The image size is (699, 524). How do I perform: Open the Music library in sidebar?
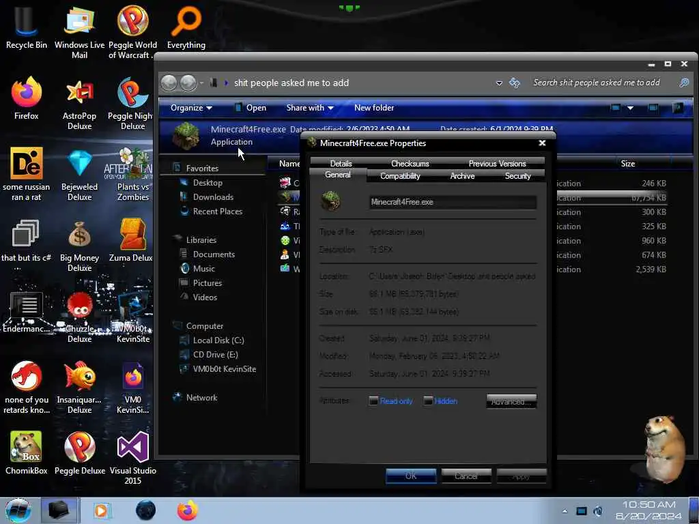[x=203, y=268]
